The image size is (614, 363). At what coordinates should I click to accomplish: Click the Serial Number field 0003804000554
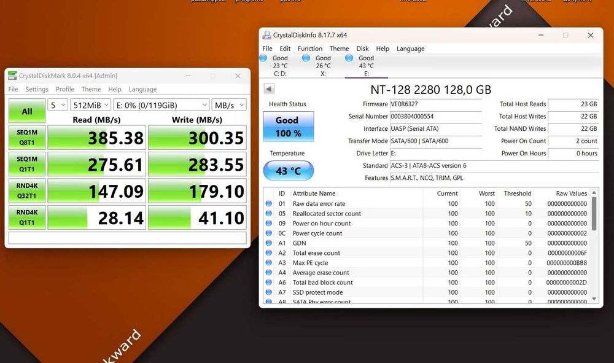tap(436, 116)
